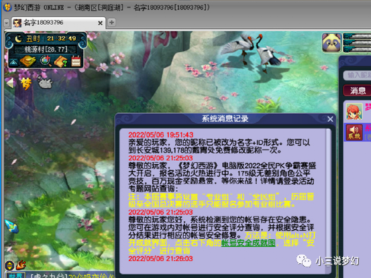Open the tab list dropdown arrow
This screenshot has width=371, height=278.
7,23
